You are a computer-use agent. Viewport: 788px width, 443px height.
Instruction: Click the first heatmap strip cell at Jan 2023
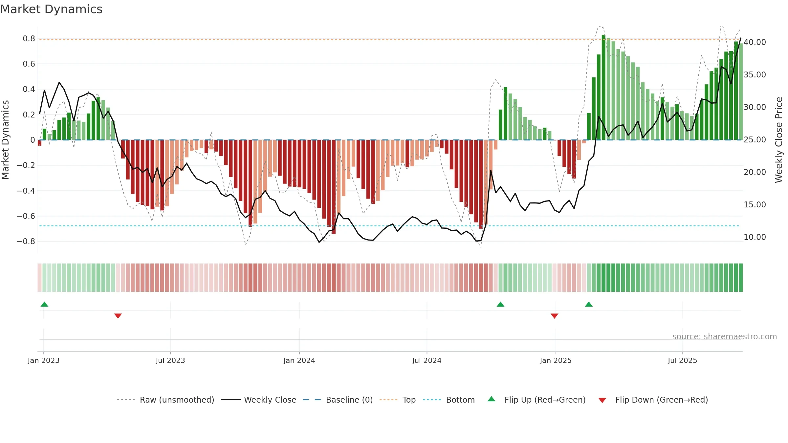tap(39, 278)
